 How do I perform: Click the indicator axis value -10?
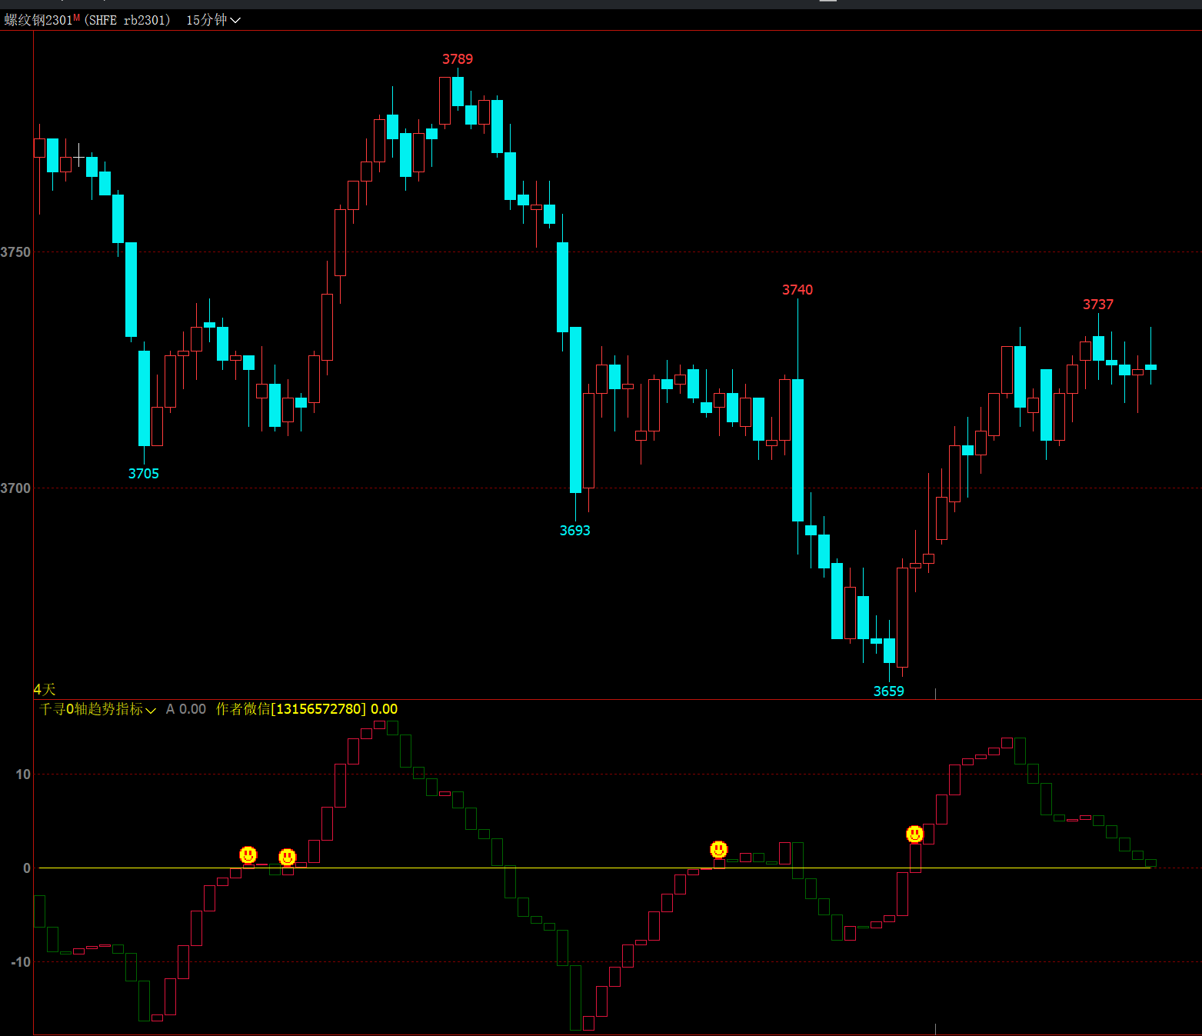click(x=21, y=962)
